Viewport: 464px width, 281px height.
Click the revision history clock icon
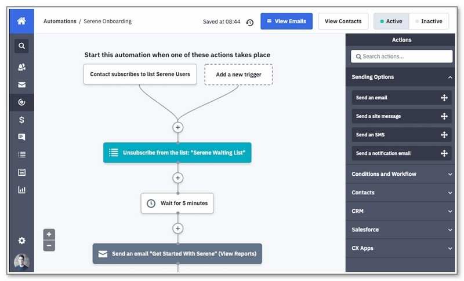pos(249,22)
